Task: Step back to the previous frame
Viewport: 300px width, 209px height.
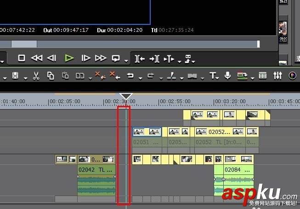Action: 51,58
